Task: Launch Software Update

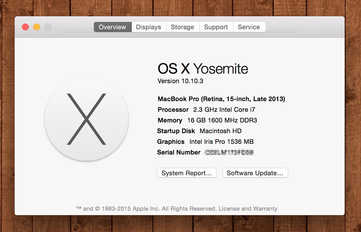Action: click(255, 173)
